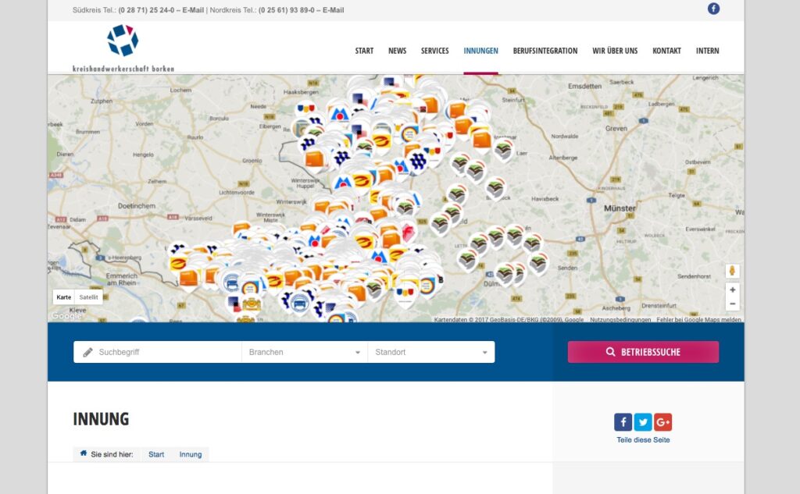
Task: Switch map to Satellit view
Action: pos(89,297)
